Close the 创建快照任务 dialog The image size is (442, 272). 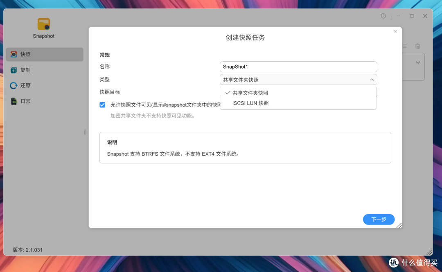[x=395, y=31]
